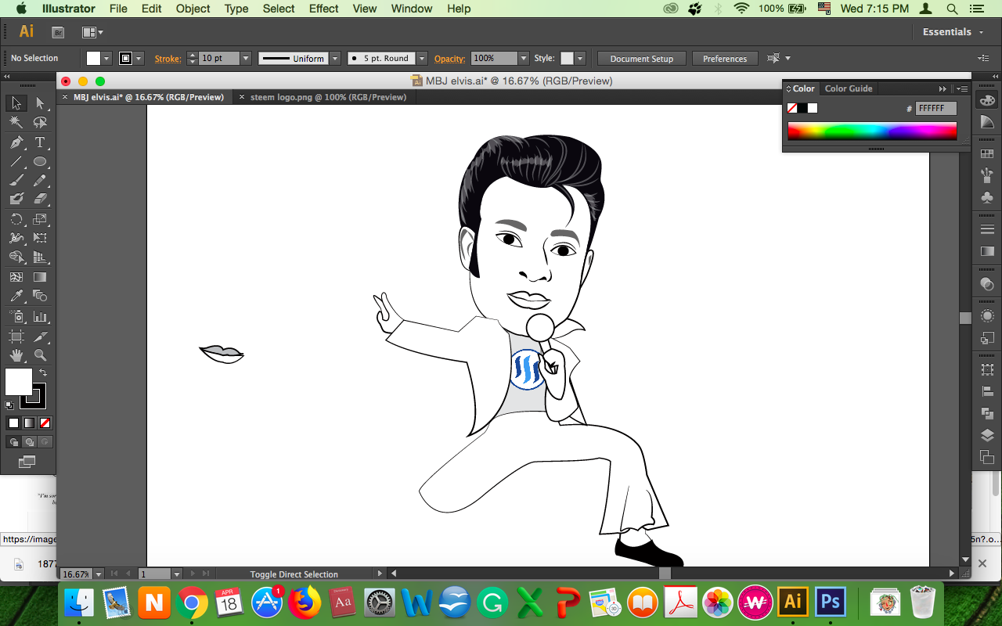Expand the Opacity dropdown arrow
Viewport: 1002px width, 626px height.
[x=523, y=59]
